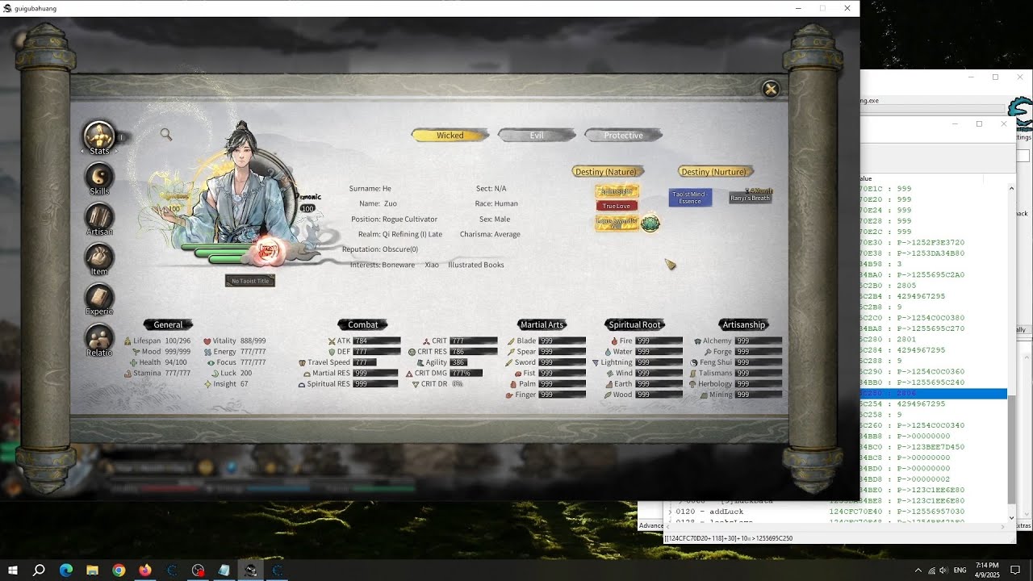Click the Water droplet icon
Image resolution: width=1033 pixels, height=581 pixels.
click(x=608, y=352)
